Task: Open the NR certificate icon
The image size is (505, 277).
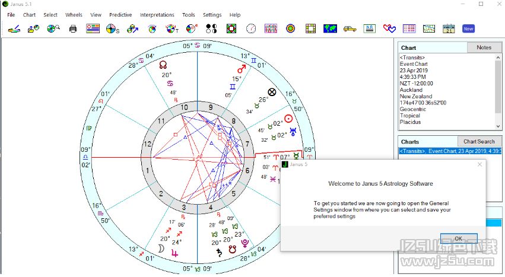Action: pos(370,28)
